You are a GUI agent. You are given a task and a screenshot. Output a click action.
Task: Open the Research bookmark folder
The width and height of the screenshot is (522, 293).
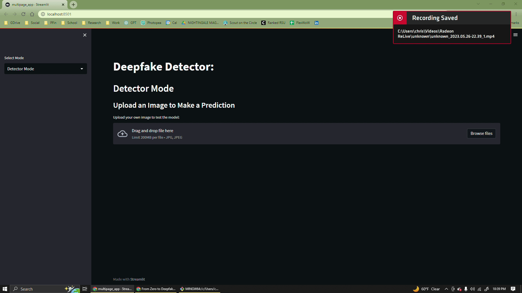tap(92, 23)
